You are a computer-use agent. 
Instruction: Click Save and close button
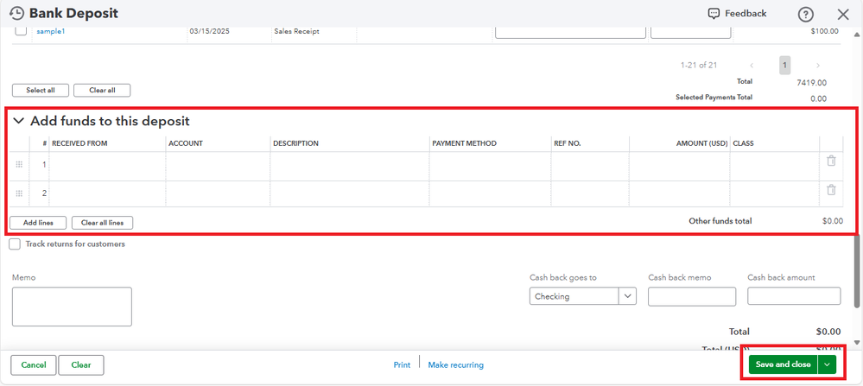[x=784, y=364]
